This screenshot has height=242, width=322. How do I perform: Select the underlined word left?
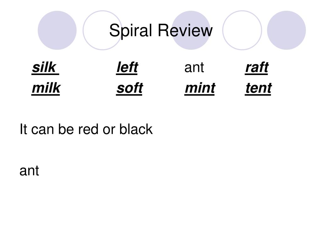127,67
